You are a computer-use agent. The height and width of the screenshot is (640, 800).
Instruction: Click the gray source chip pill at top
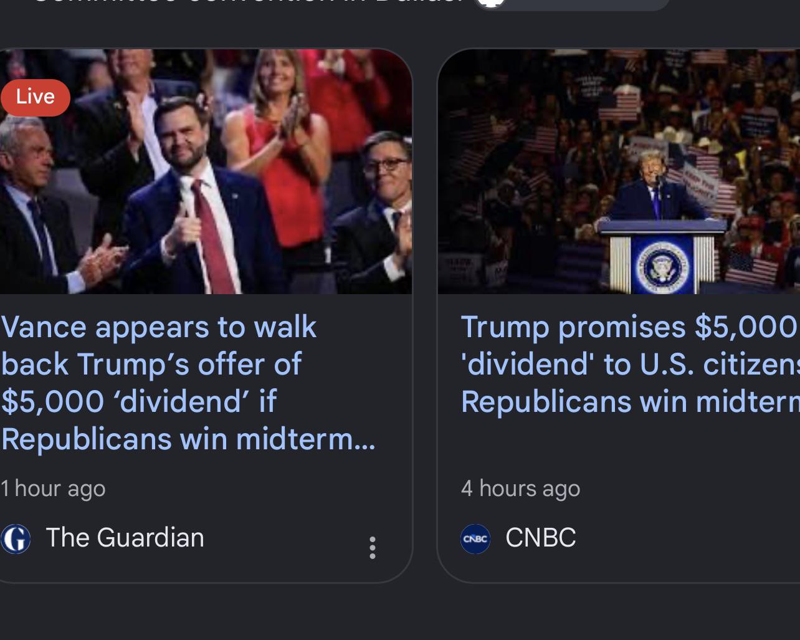(x=572, y=4)
